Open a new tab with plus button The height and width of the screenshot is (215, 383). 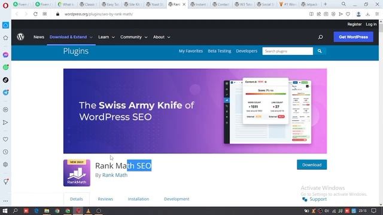point(326,4)
